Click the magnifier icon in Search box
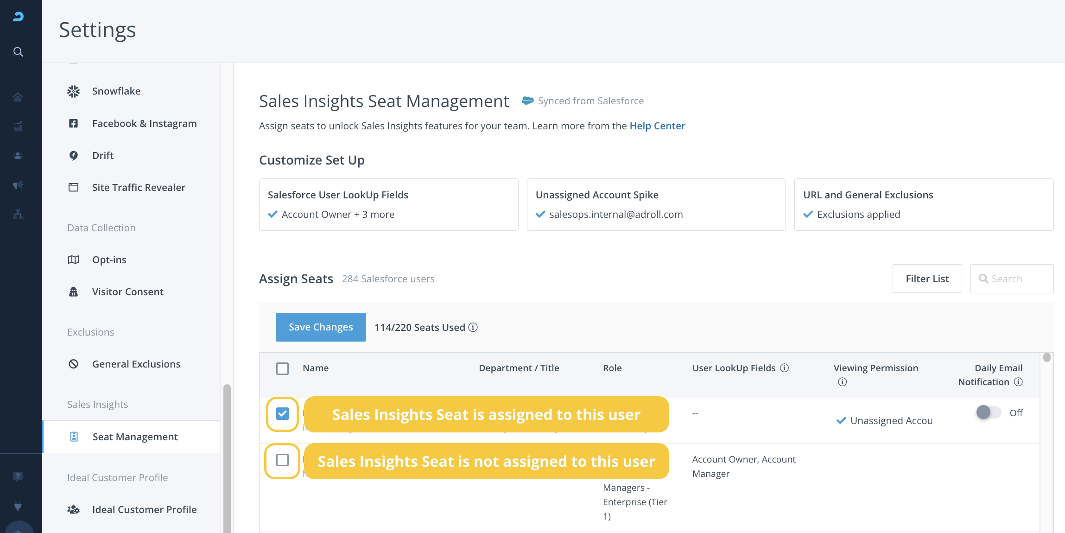Screen dimensions: 1065x533 click(x=983, y=279)
